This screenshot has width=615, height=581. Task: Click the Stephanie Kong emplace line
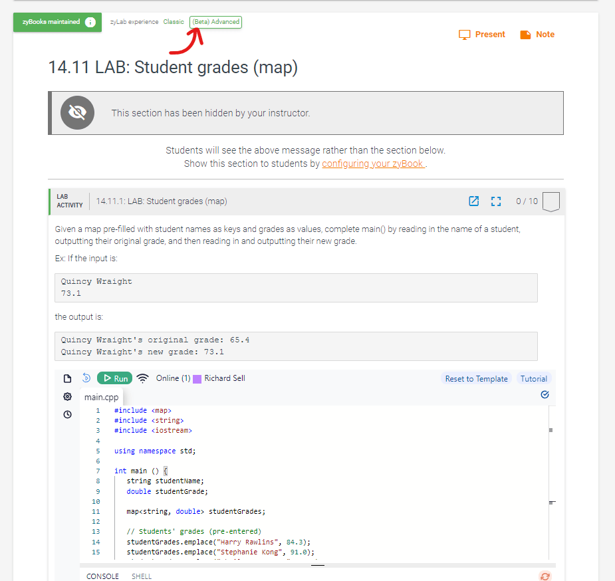coord(221,552)
